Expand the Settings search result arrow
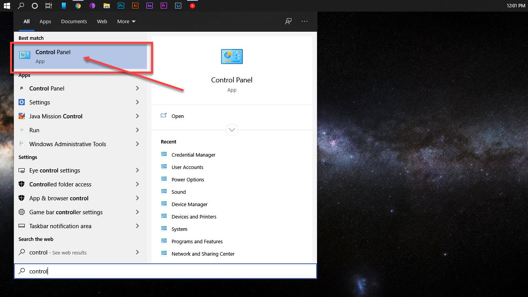 click(x=137, y=102)
